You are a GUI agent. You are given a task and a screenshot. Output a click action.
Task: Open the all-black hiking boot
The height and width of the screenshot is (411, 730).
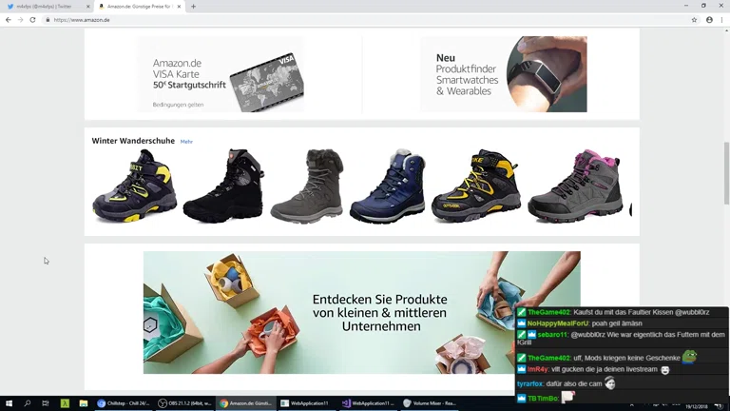[223, 186]
